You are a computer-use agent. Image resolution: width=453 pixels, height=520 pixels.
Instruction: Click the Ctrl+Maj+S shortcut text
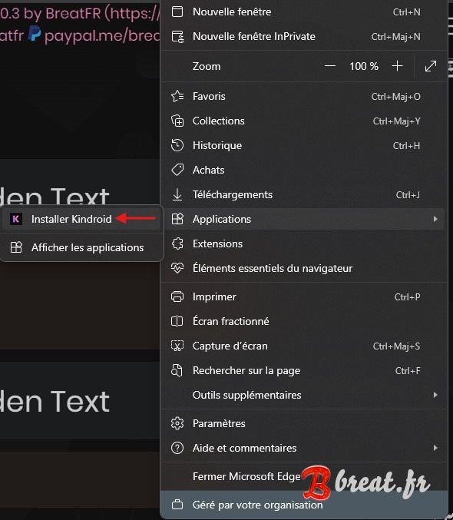tap(396, 346)
